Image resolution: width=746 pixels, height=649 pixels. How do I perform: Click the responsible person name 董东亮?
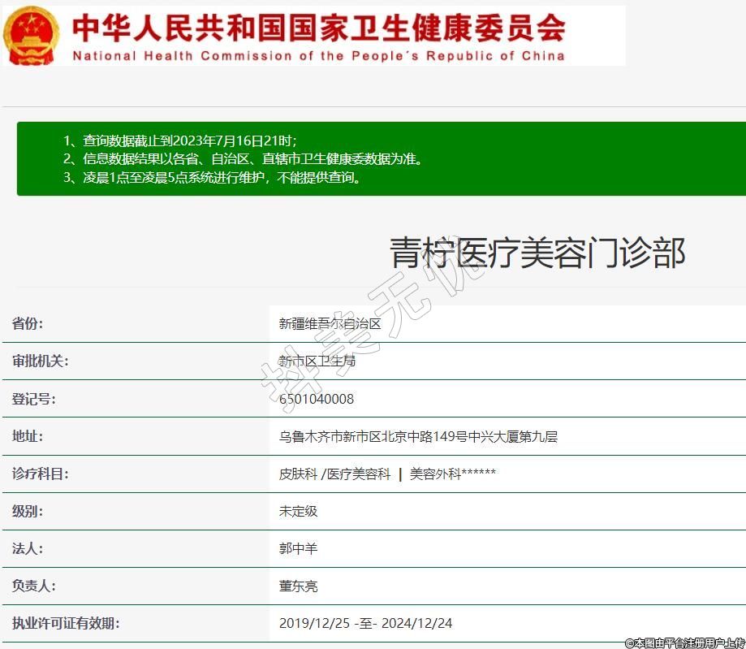(298, 586)
